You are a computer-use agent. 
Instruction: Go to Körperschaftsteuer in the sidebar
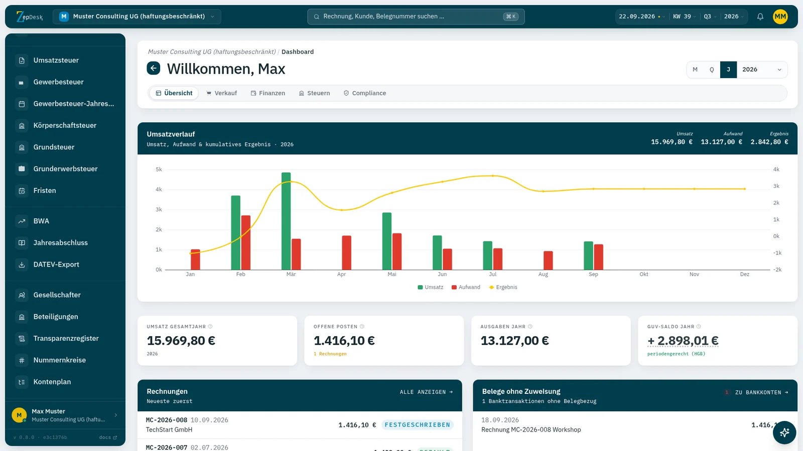(x=65, y=126)
